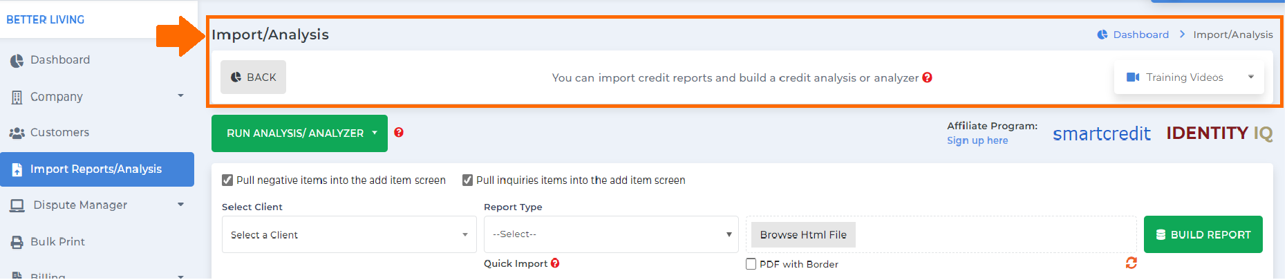Screen dimensions: 1287x280
Task: Click the Bulk Print printer icon
Action: click(x=17, y=242)
